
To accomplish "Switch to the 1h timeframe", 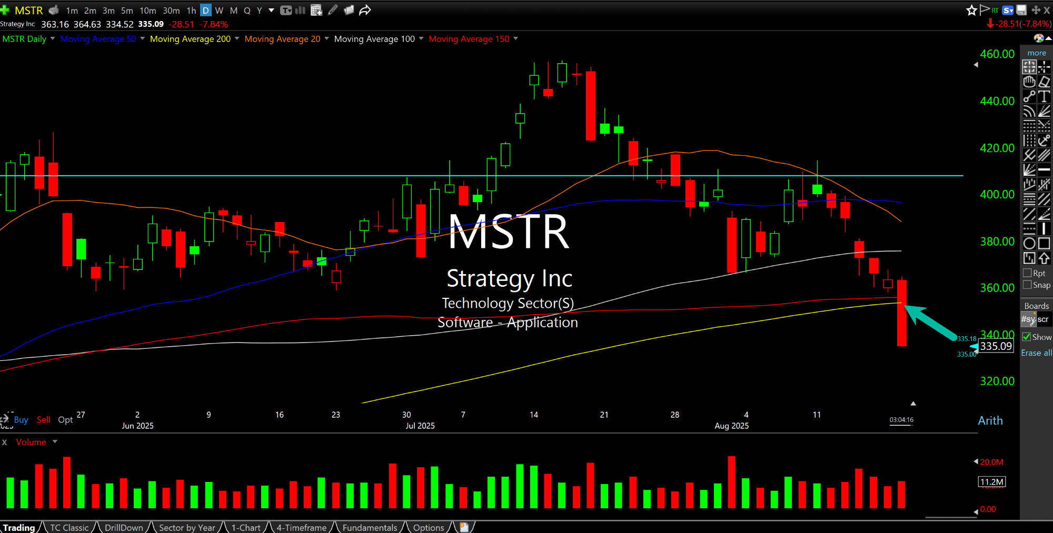I will point(191,11).
